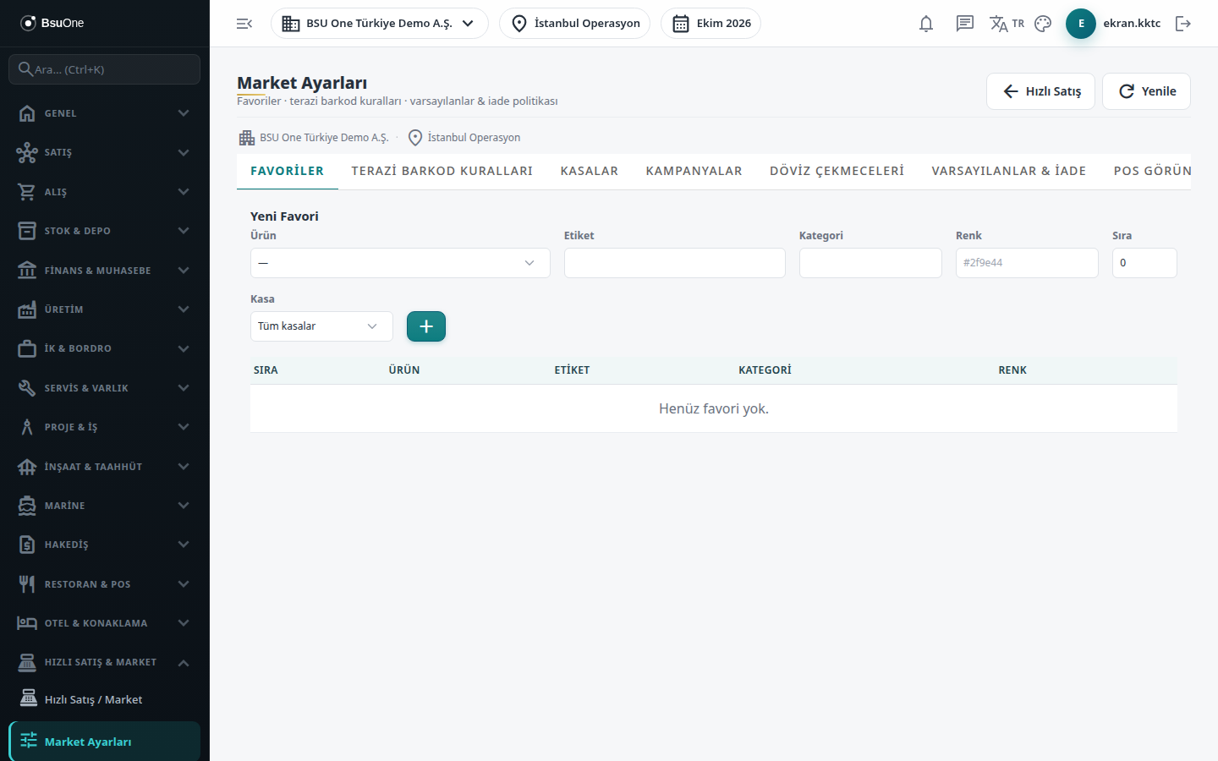1218x761 pixels.
Task: Open the theme palette icon
Action: click(1043, 24)
